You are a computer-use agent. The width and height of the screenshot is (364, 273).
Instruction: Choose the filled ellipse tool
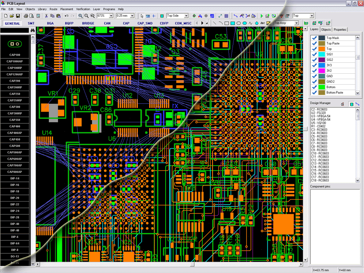245,23
